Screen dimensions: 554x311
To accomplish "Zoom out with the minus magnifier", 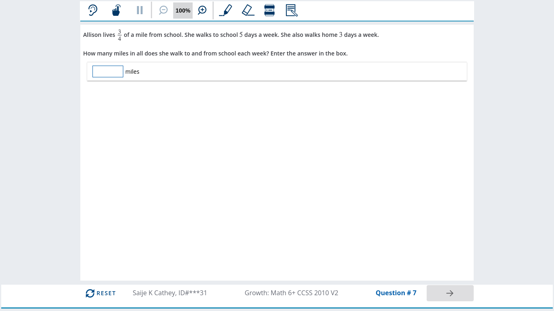I will 163,10.
